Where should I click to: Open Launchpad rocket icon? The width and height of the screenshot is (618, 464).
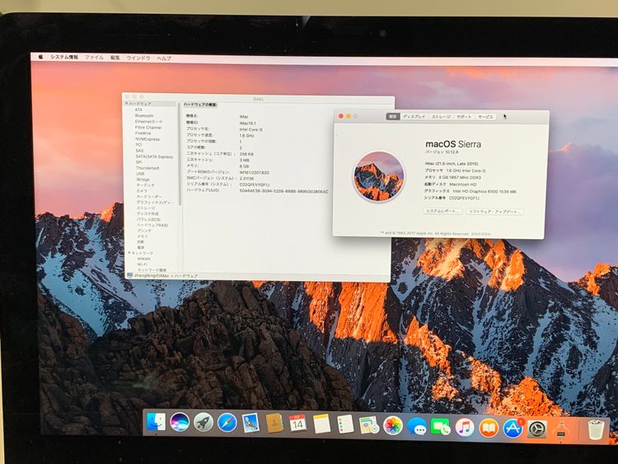[204, 423]
